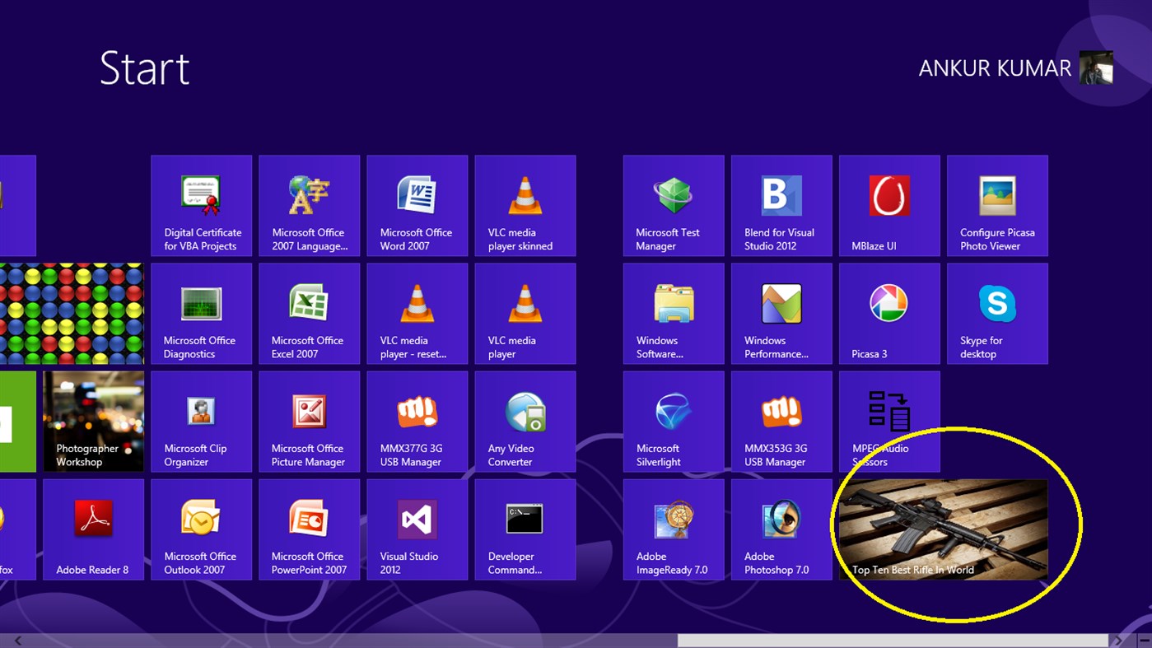
Task: Launch Microsoft Office Diagnostics
Action: click(x=202, y=314)
